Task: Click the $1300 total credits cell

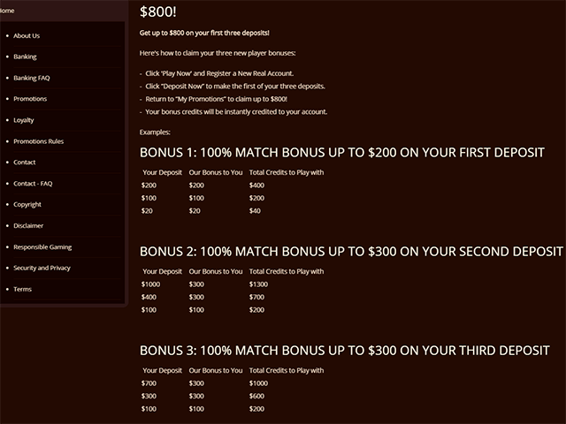Action: tap(258, 284)
